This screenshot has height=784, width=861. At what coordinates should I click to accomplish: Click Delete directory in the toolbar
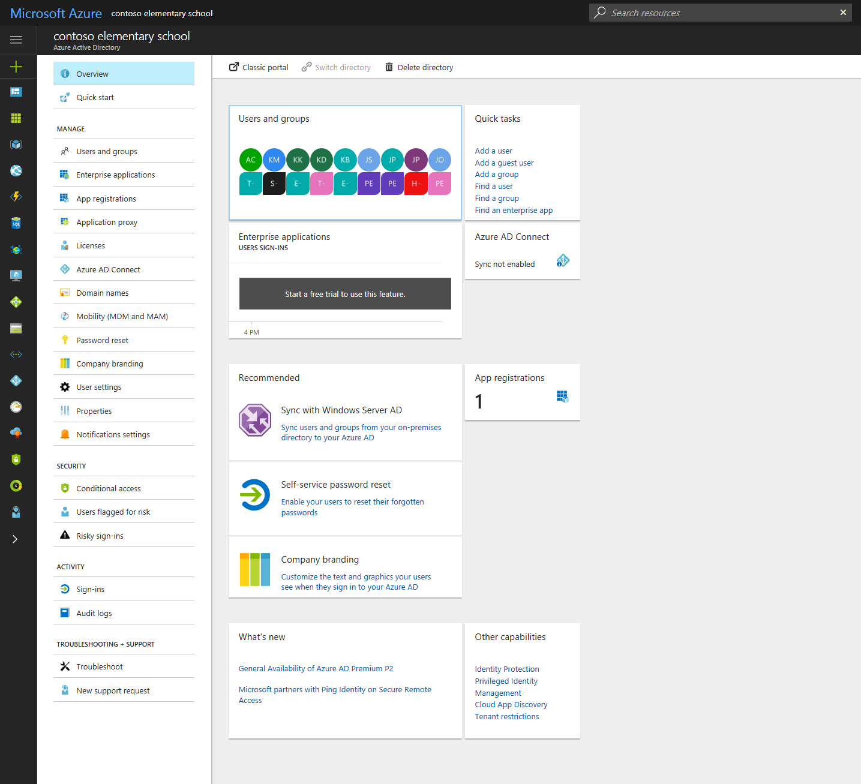(419, 67)
